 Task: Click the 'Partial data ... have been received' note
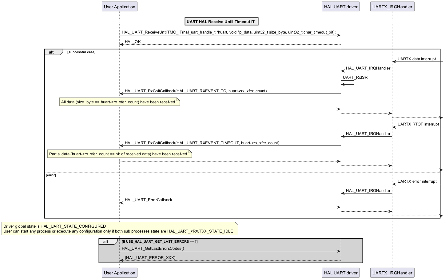119,154
